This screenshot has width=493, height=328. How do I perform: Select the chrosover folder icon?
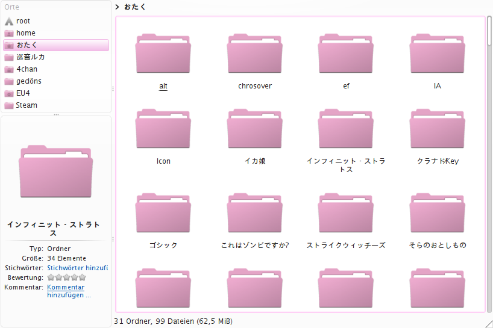pos(255,54)
